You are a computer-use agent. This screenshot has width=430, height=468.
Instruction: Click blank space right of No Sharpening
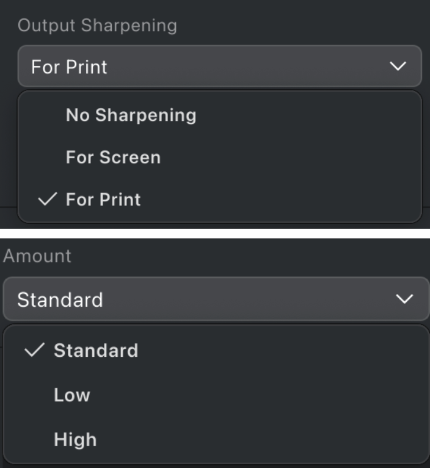coord(305,115)
